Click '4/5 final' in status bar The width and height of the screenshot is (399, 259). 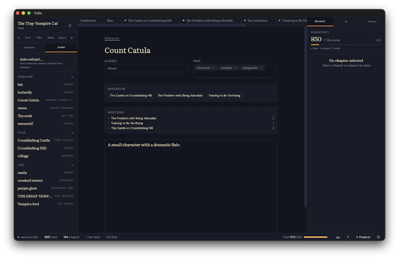111,237
